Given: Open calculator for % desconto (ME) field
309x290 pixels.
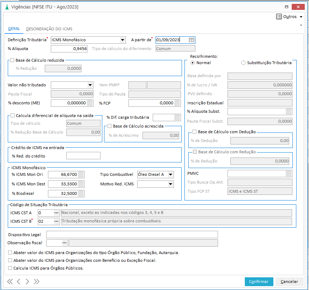Looking at the screenshot, I should tap(90, 103).
